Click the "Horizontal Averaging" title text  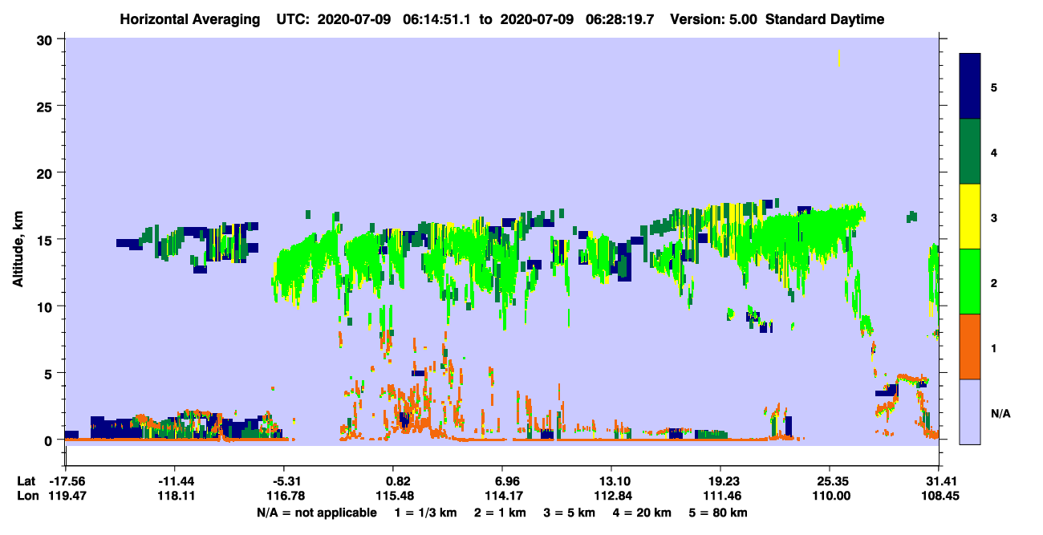[x=190, y=19]
